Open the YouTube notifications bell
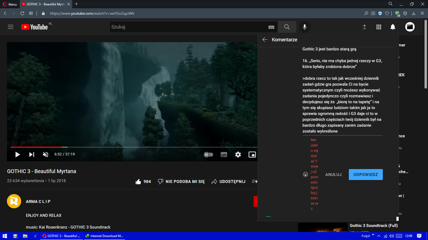This screenshot has height=240, width=428. 393,27
